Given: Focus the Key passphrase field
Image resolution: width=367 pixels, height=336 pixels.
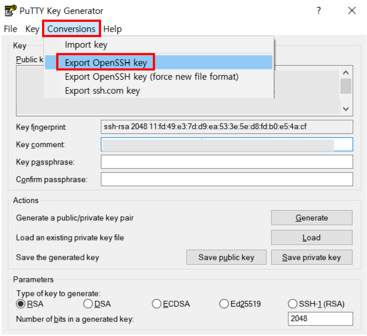Looking at the screenshot, I should point(227,162).
